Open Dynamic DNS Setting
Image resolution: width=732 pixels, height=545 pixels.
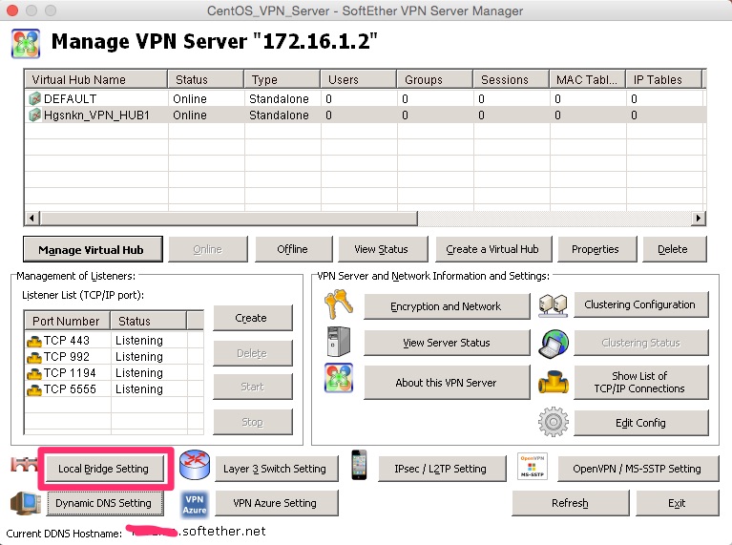105,503
